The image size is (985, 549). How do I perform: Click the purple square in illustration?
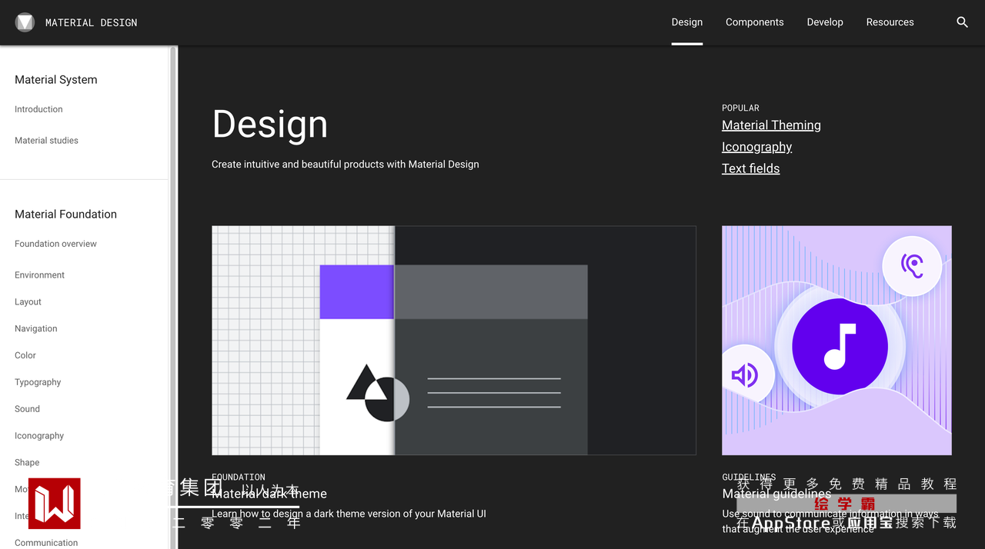pyautogui.click(x=356, y=291)
